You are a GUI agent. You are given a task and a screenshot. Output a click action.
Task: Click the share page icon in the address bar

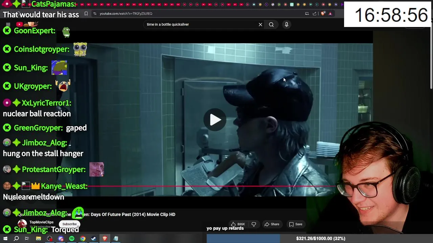(x=315, y=13)
